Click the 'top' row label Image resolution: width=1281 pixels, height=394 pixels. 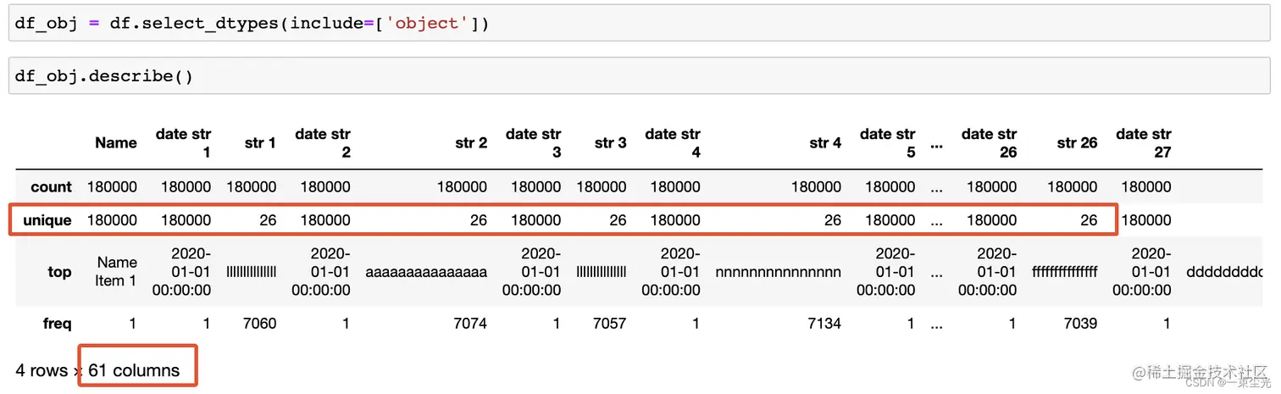[x=59, y=271]
